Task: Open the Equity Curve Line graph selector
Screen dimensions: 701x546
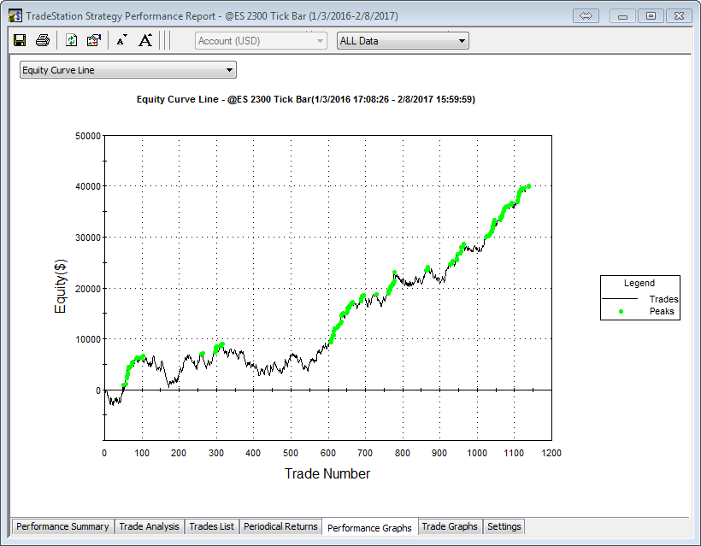Action: (127, 70)
